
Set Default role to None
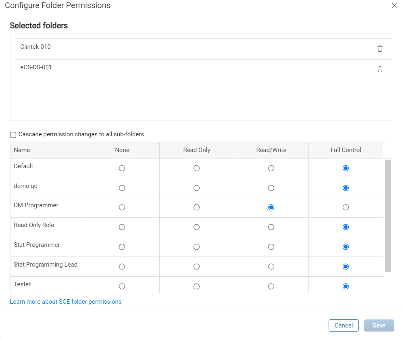click(122, 168)
